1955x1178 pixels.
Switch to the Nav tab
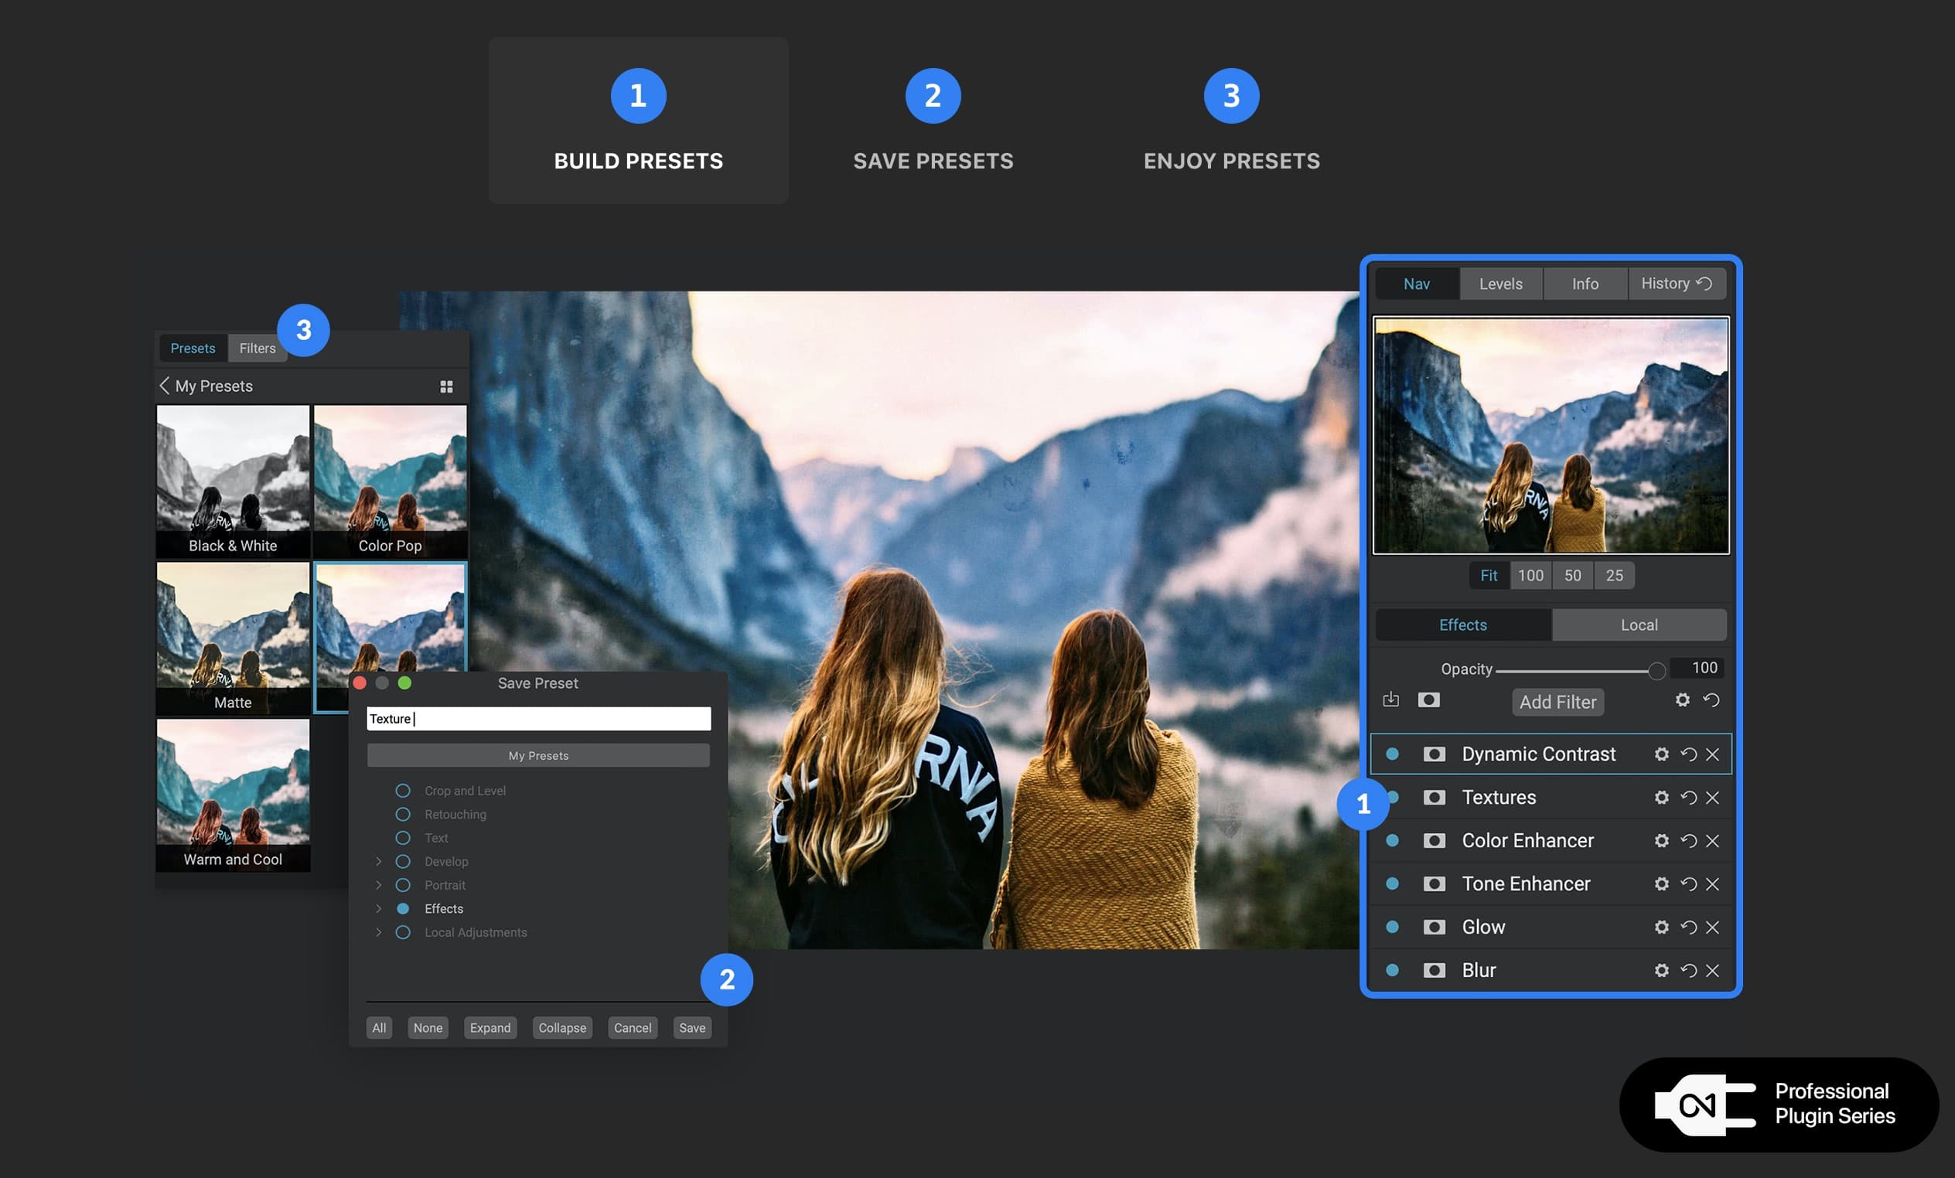pos(1416,283)
